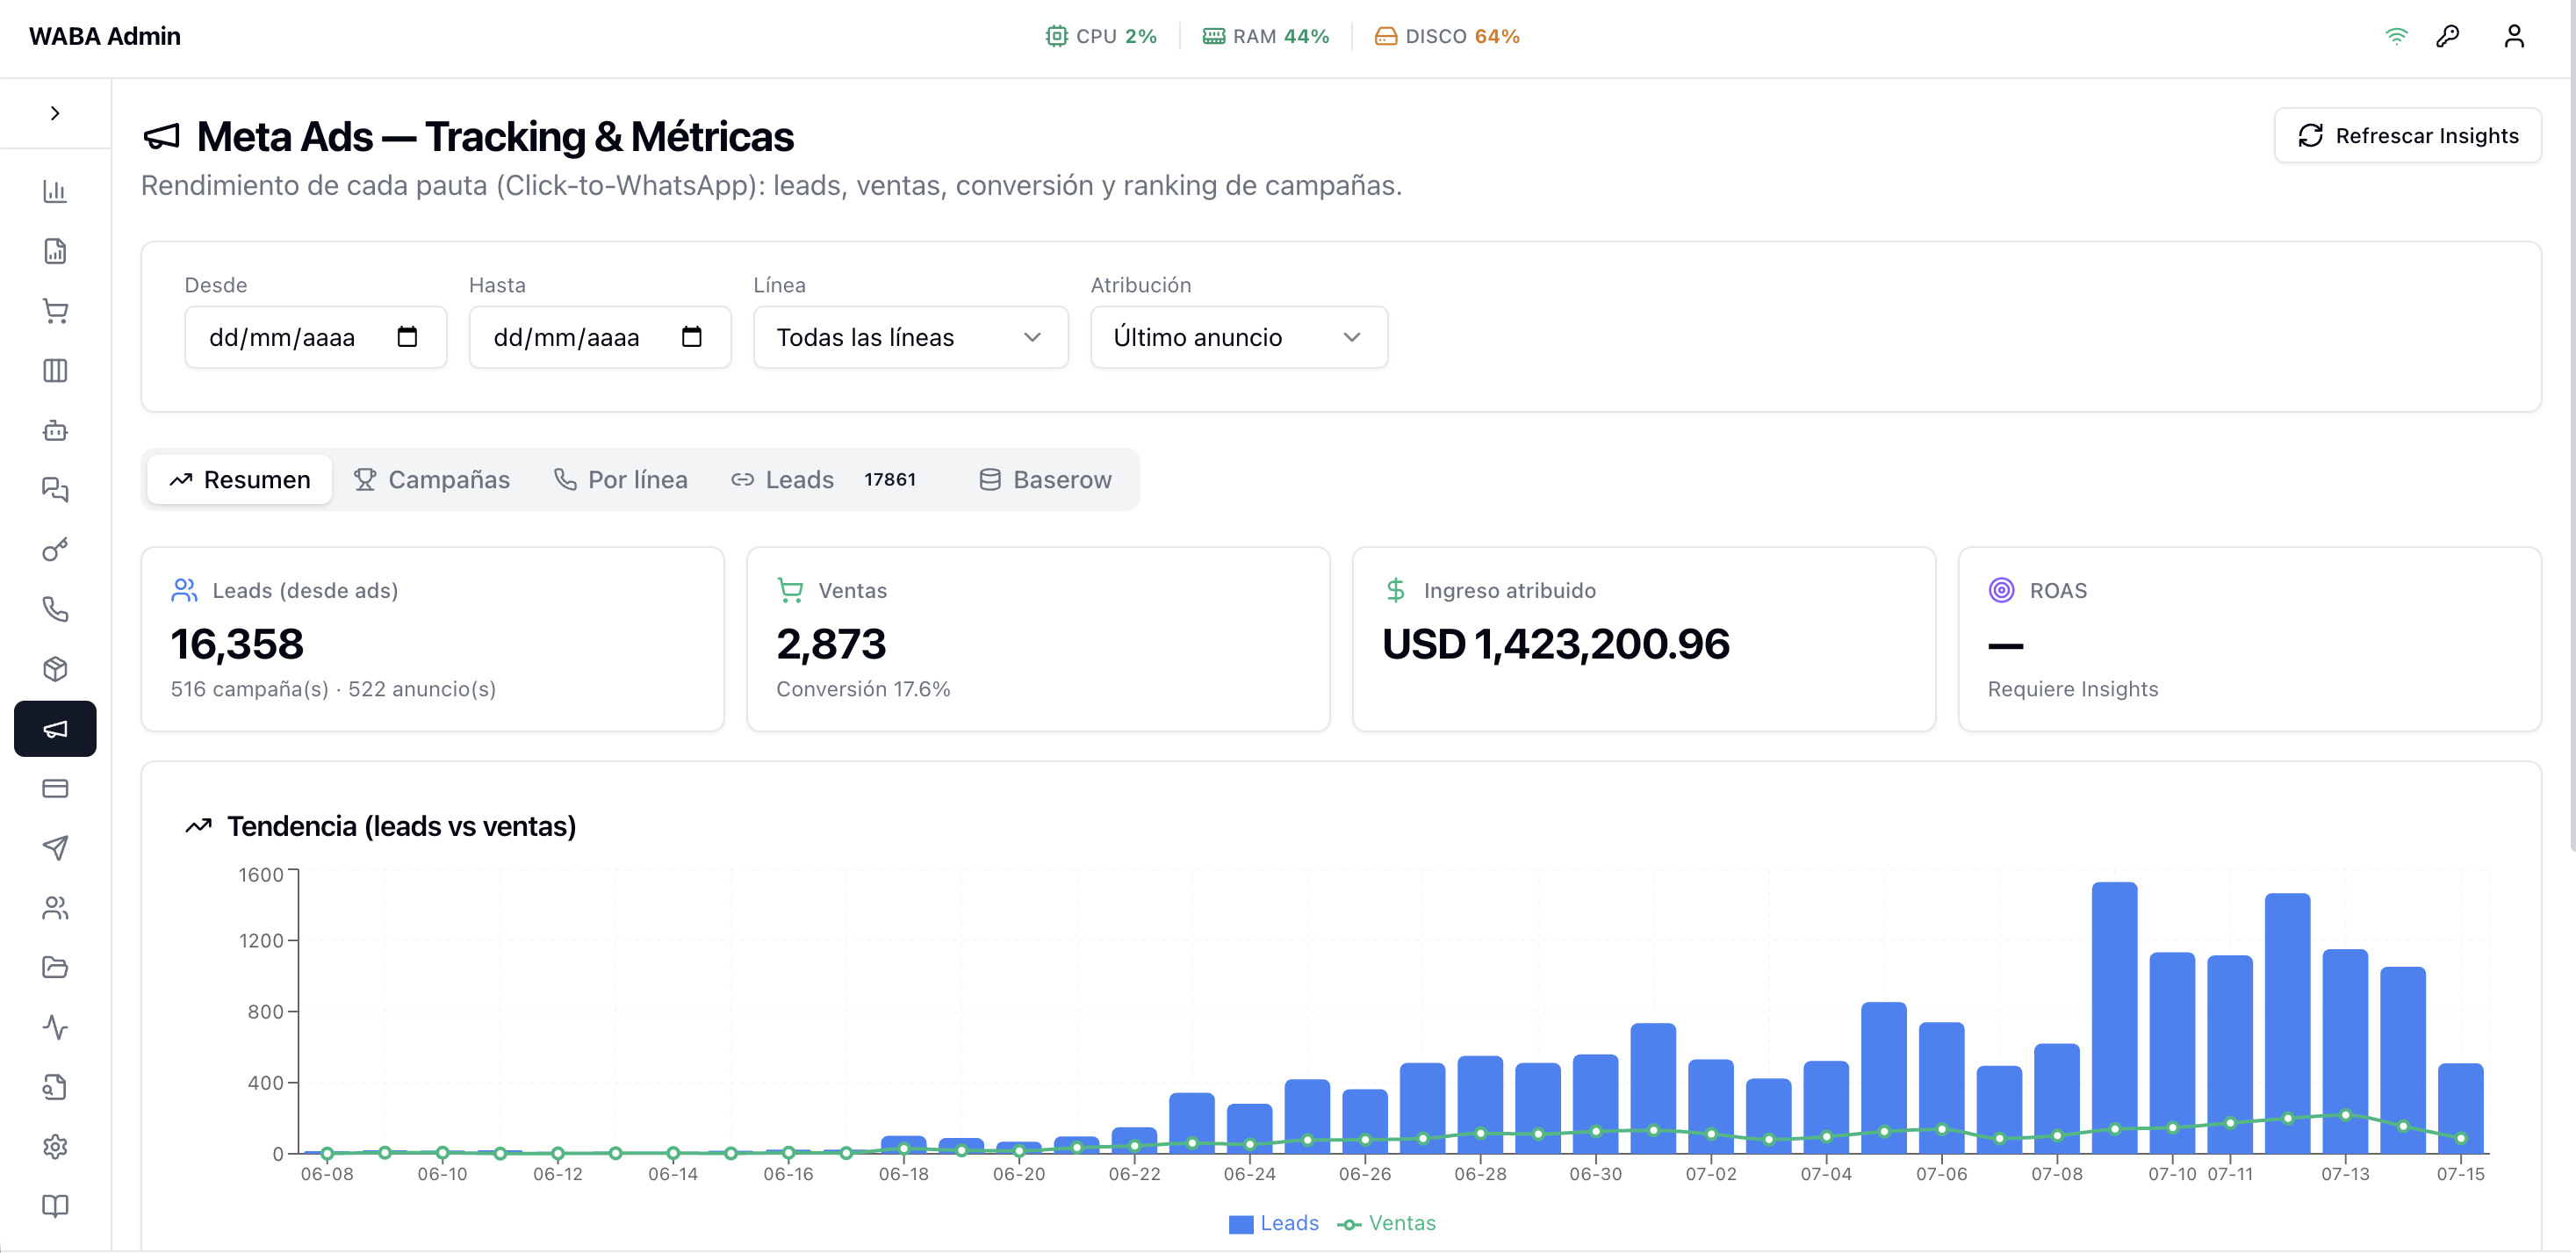Open the chat conversations sidebar icon
The image size is (2576, 1253).
55,490
